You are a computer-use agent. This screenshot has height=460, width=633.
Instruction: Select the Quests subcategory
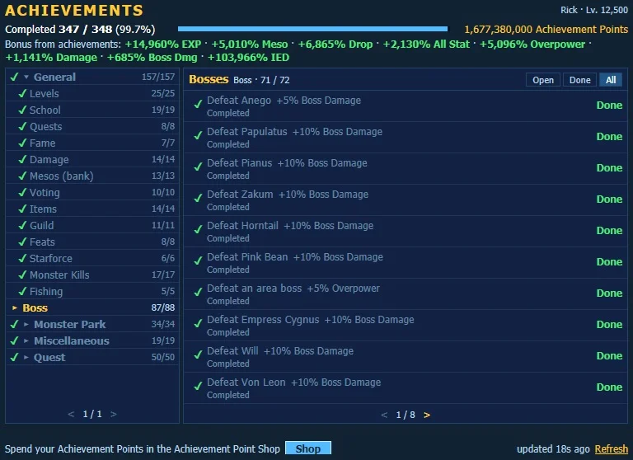pos(92,126)
